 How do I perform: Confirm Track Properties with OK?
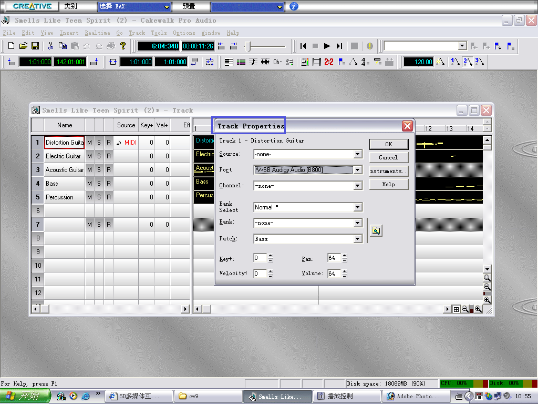(389, 144)
